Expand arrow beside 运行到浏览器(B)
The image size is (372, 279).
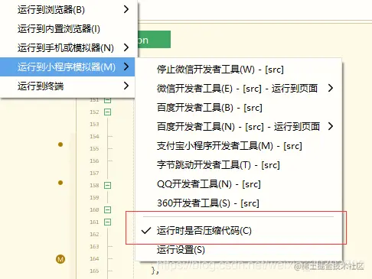(x=126, y=9)
